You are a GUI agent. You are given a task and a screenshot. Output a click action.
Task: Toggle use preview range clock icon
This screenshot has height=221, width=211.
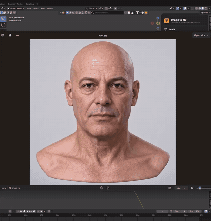(171, 211)
